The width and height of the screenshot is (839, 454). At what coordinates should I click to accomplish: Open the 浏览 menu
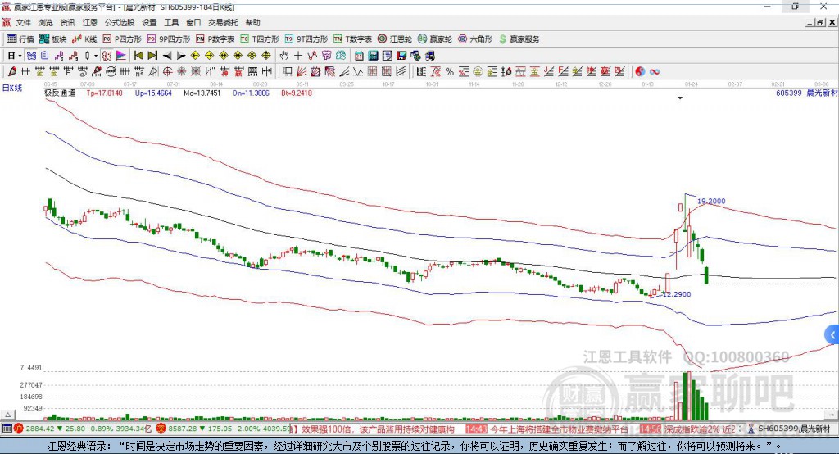(x=46, y=22)
